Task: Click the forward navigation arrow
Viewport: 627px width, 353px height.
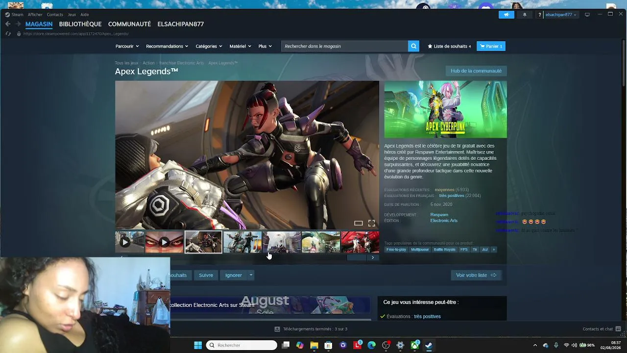Action: click(18, 24)
